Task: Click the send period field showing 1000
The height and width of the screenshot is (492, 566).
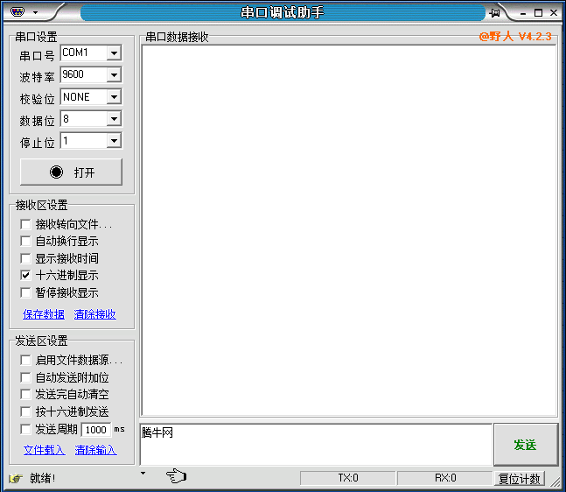Action: point(96,430)
